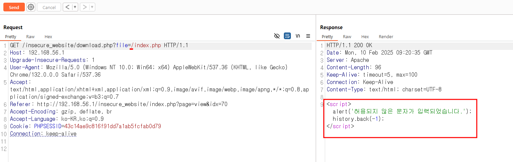The height and width of the screenshot is (162, 513).
Task: Click the Server: Apache header line
Action: coord(348,60)
